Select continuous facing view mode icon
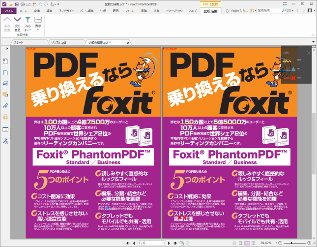 pyautogui.click(x=253, y=243)
